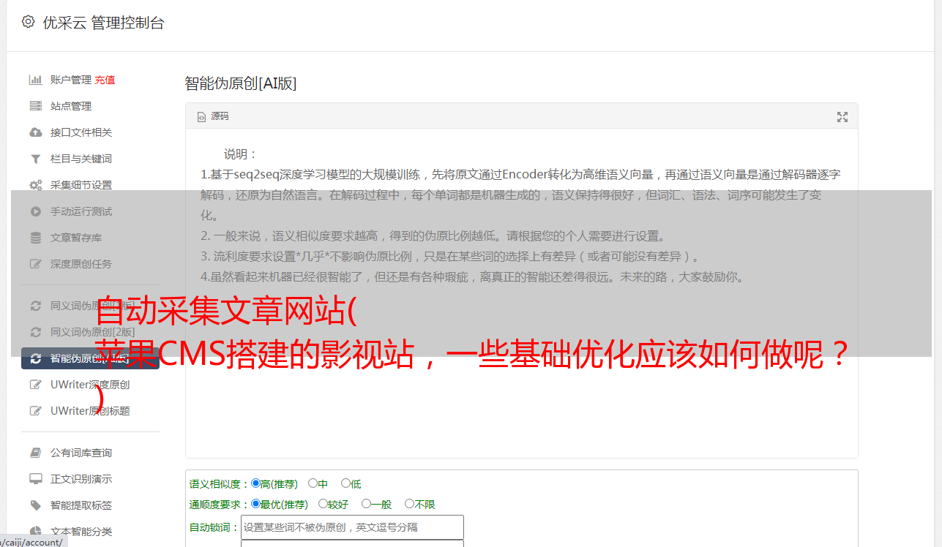
Task: Click the 源码 button in editor toolbar
Action: (213, 117)
